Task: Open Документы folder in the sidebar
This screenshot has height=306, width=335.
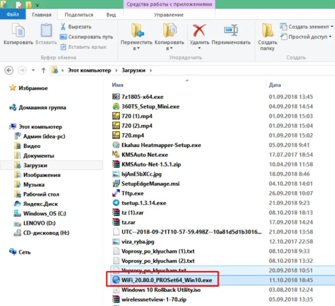Action: 34,155
